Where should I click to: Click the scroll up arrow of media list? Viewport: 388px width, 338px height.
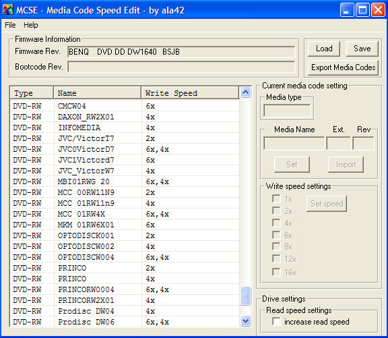[245, 92]
